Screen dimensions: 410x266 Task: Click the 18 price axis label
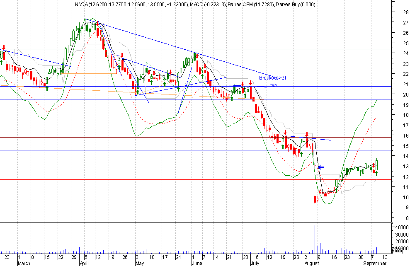click(x=406, y=115)
